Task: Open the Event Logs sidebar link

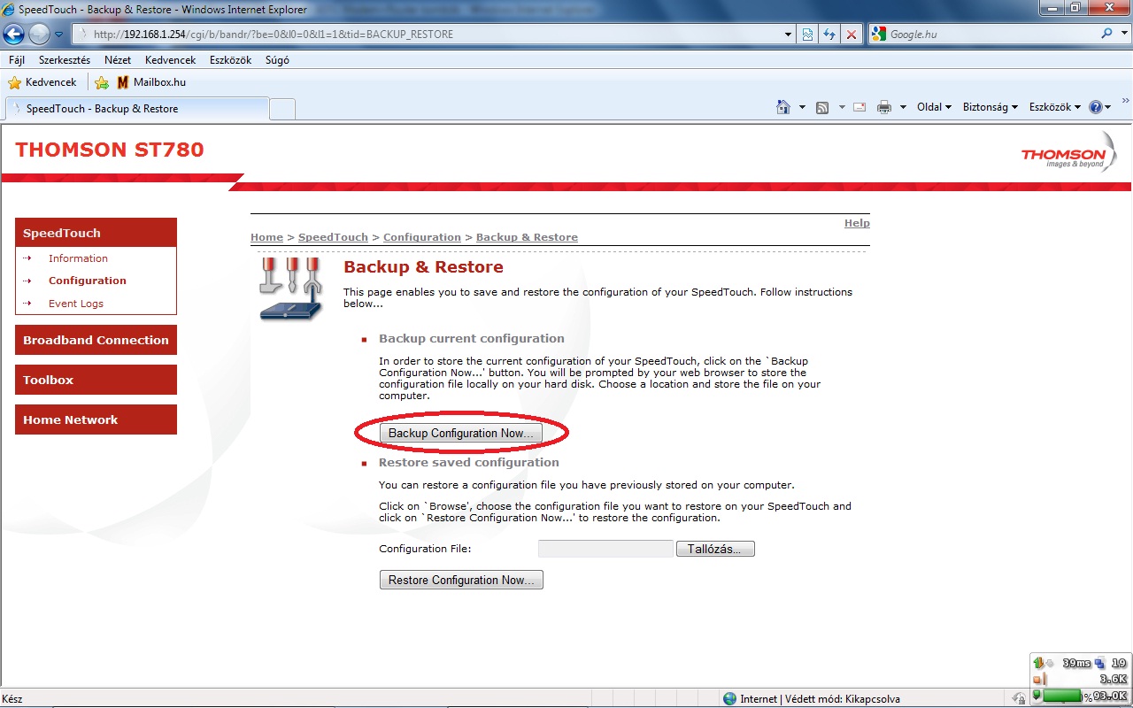Action: click(x=76, y=304)
